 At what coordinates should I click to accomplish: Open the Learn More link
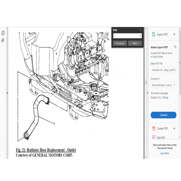[165, 153]
